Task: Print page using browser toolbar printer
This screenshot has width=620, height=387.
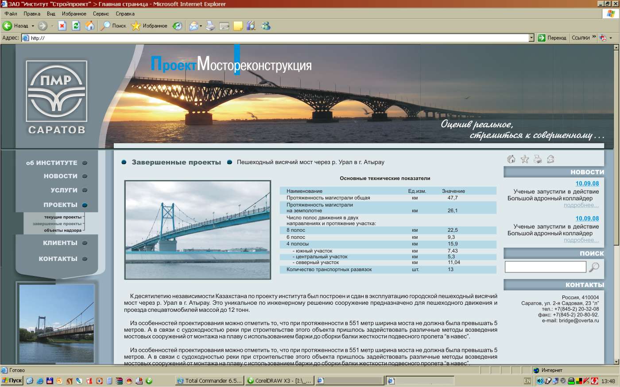Action: (x=210, y=26)
